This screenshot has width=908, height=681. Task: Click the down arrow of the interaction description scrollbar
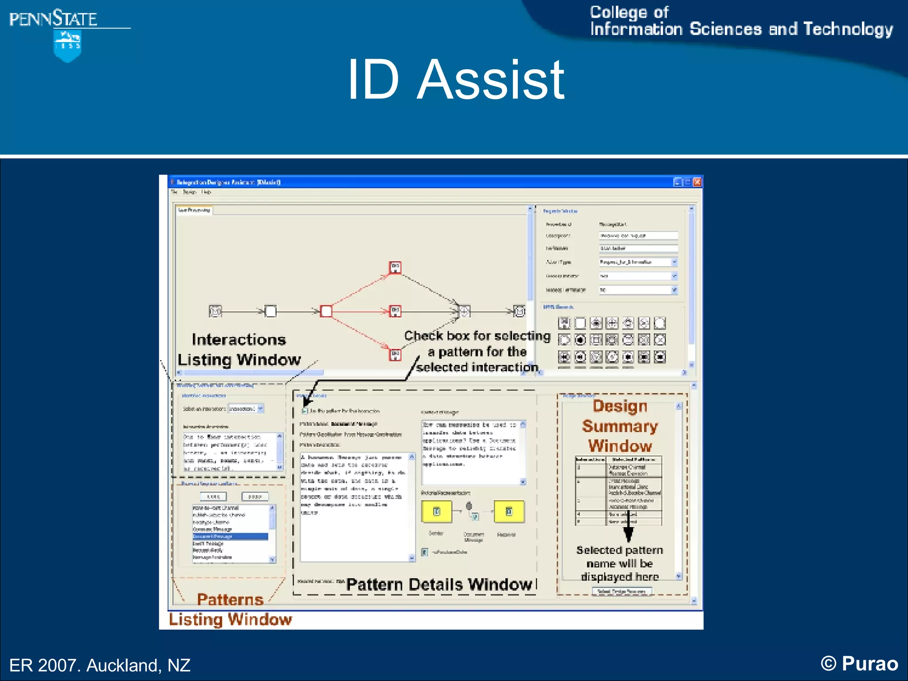coord(280,467)
